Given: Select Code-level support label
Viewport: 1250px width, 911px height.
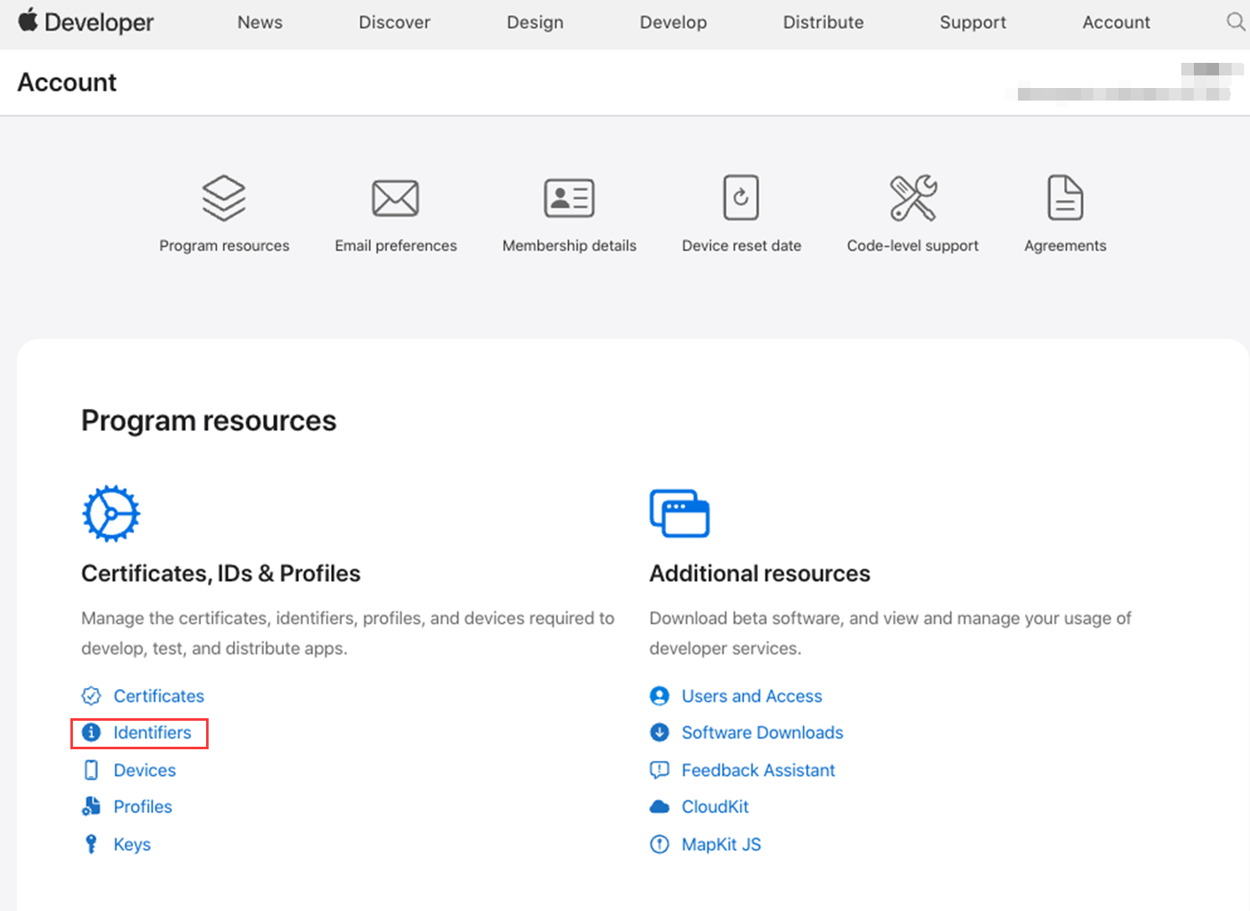Looking at the screenshot, I should 913,246.
